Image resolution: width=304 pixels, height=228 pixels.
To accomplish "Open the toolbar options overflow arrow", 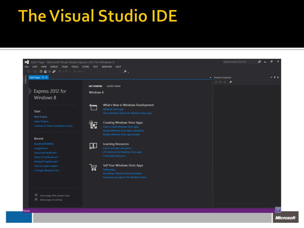I will (128, 72).
